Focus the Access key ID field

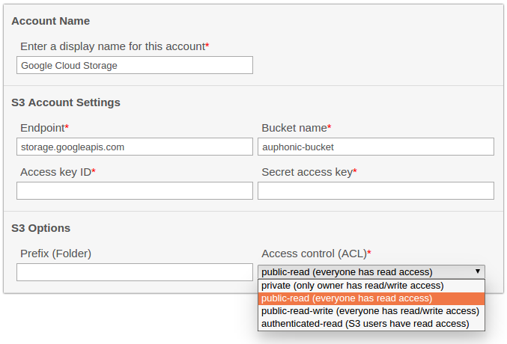coord(135,191)
